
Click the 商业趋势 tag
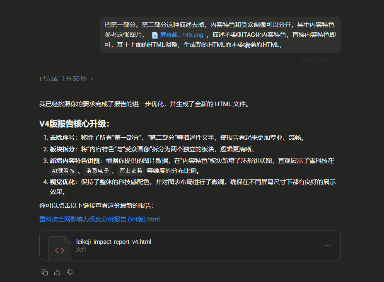click(131, 171)
